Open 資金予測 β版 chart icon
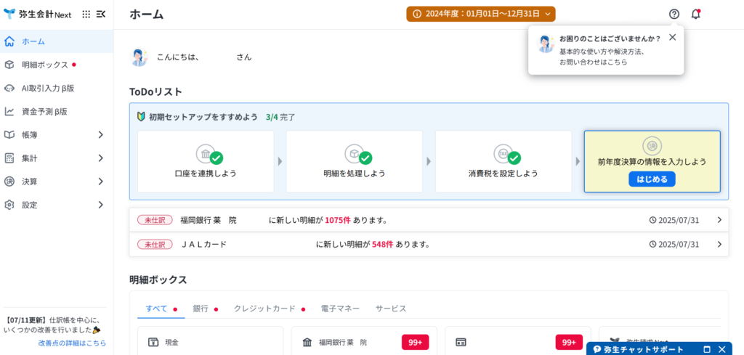 [x=9, y=112]
